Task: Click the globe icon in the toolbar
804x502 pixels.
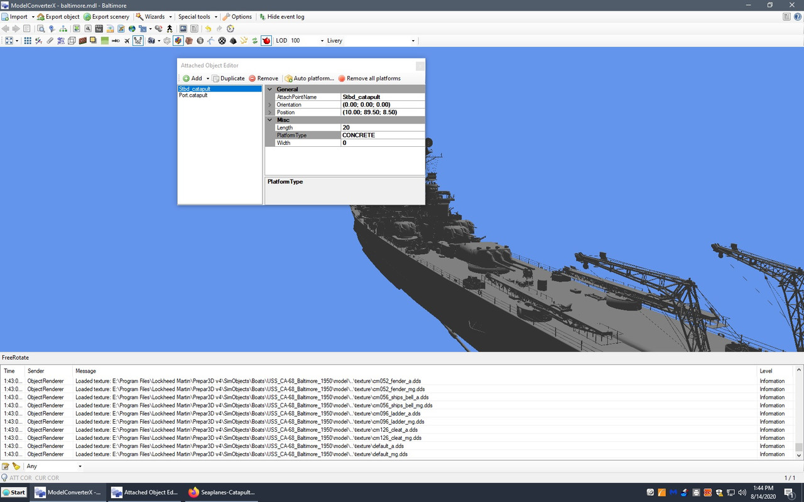Action: pyautogui.click(x=132, y=28)
